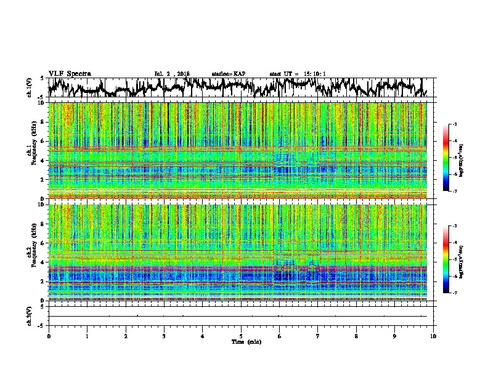Screen dimensions: 488x377
Task: Click the time-axis tick label "0"
Action: [49, 336]
